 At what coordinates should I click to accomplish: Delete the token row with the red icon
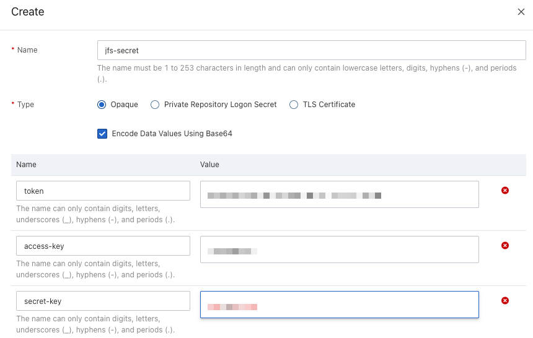coord(504,190)
